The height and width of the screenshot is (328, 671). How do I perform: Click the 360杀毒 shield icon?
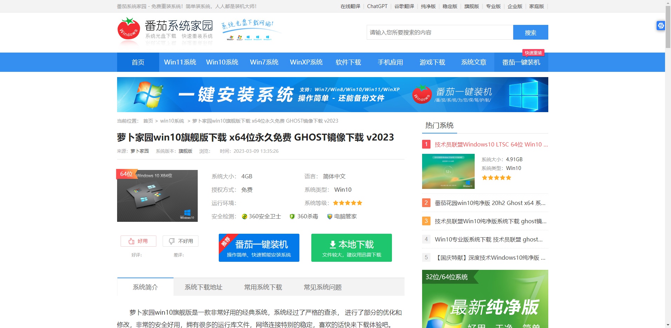point(292,217)
